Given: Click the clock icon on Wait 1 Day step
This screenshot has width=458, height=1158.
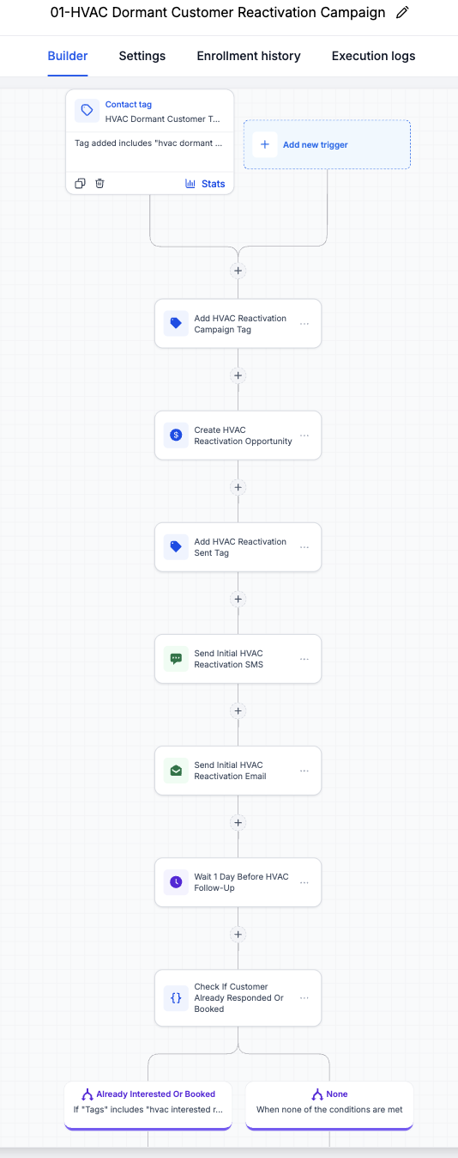Looking at the screenshot, I should pos(176,882).
